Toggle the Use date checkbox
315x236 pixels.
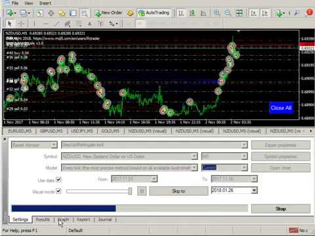coord(58,180)
